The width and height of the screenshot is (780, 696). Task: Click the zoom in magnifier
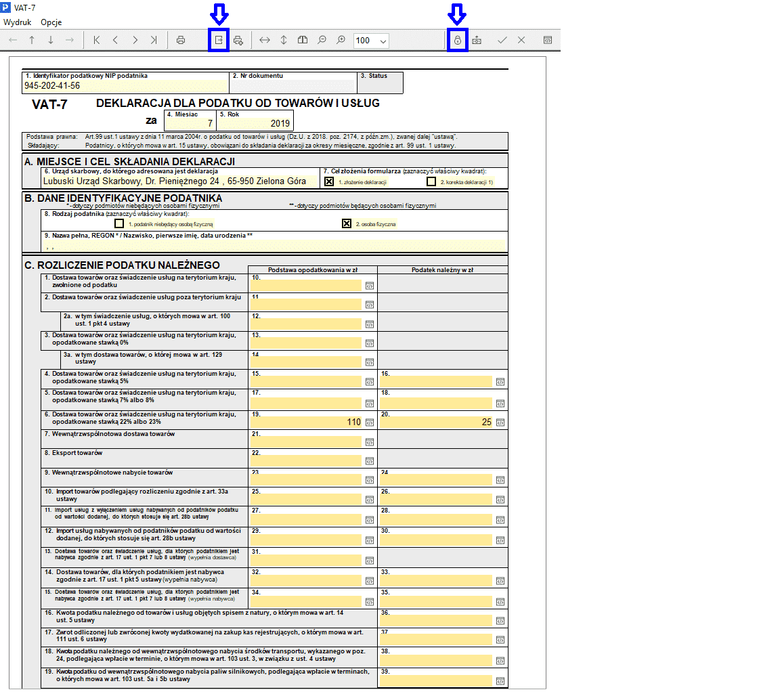click(x=341, y=40)
